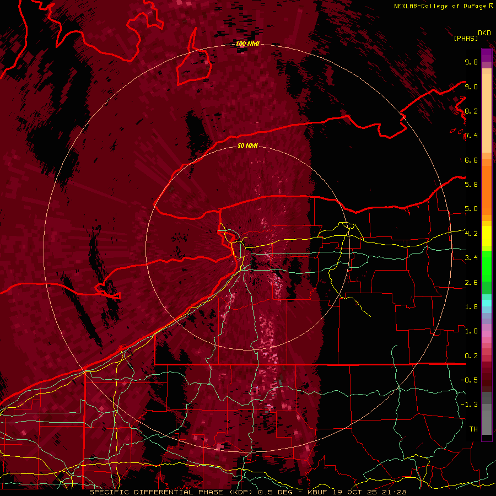Screen dimensions: 496x496
Task: Click the 100 NMI range ring label
Action: coord(247,44)
